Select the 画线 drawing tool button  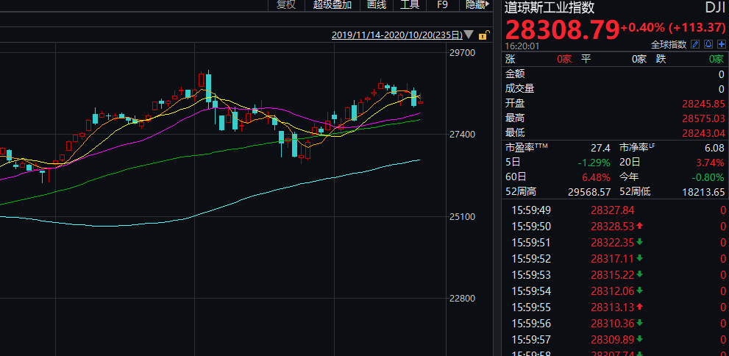click(x=377, y=5)
